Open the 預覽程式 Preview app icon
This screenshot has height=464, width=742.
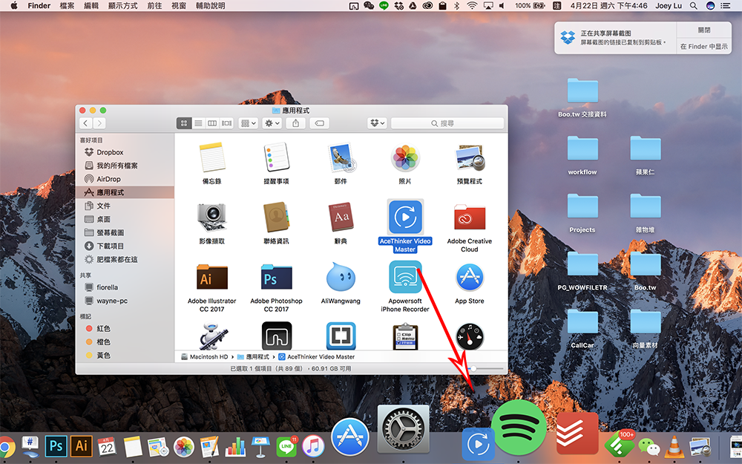click(470, 157)
